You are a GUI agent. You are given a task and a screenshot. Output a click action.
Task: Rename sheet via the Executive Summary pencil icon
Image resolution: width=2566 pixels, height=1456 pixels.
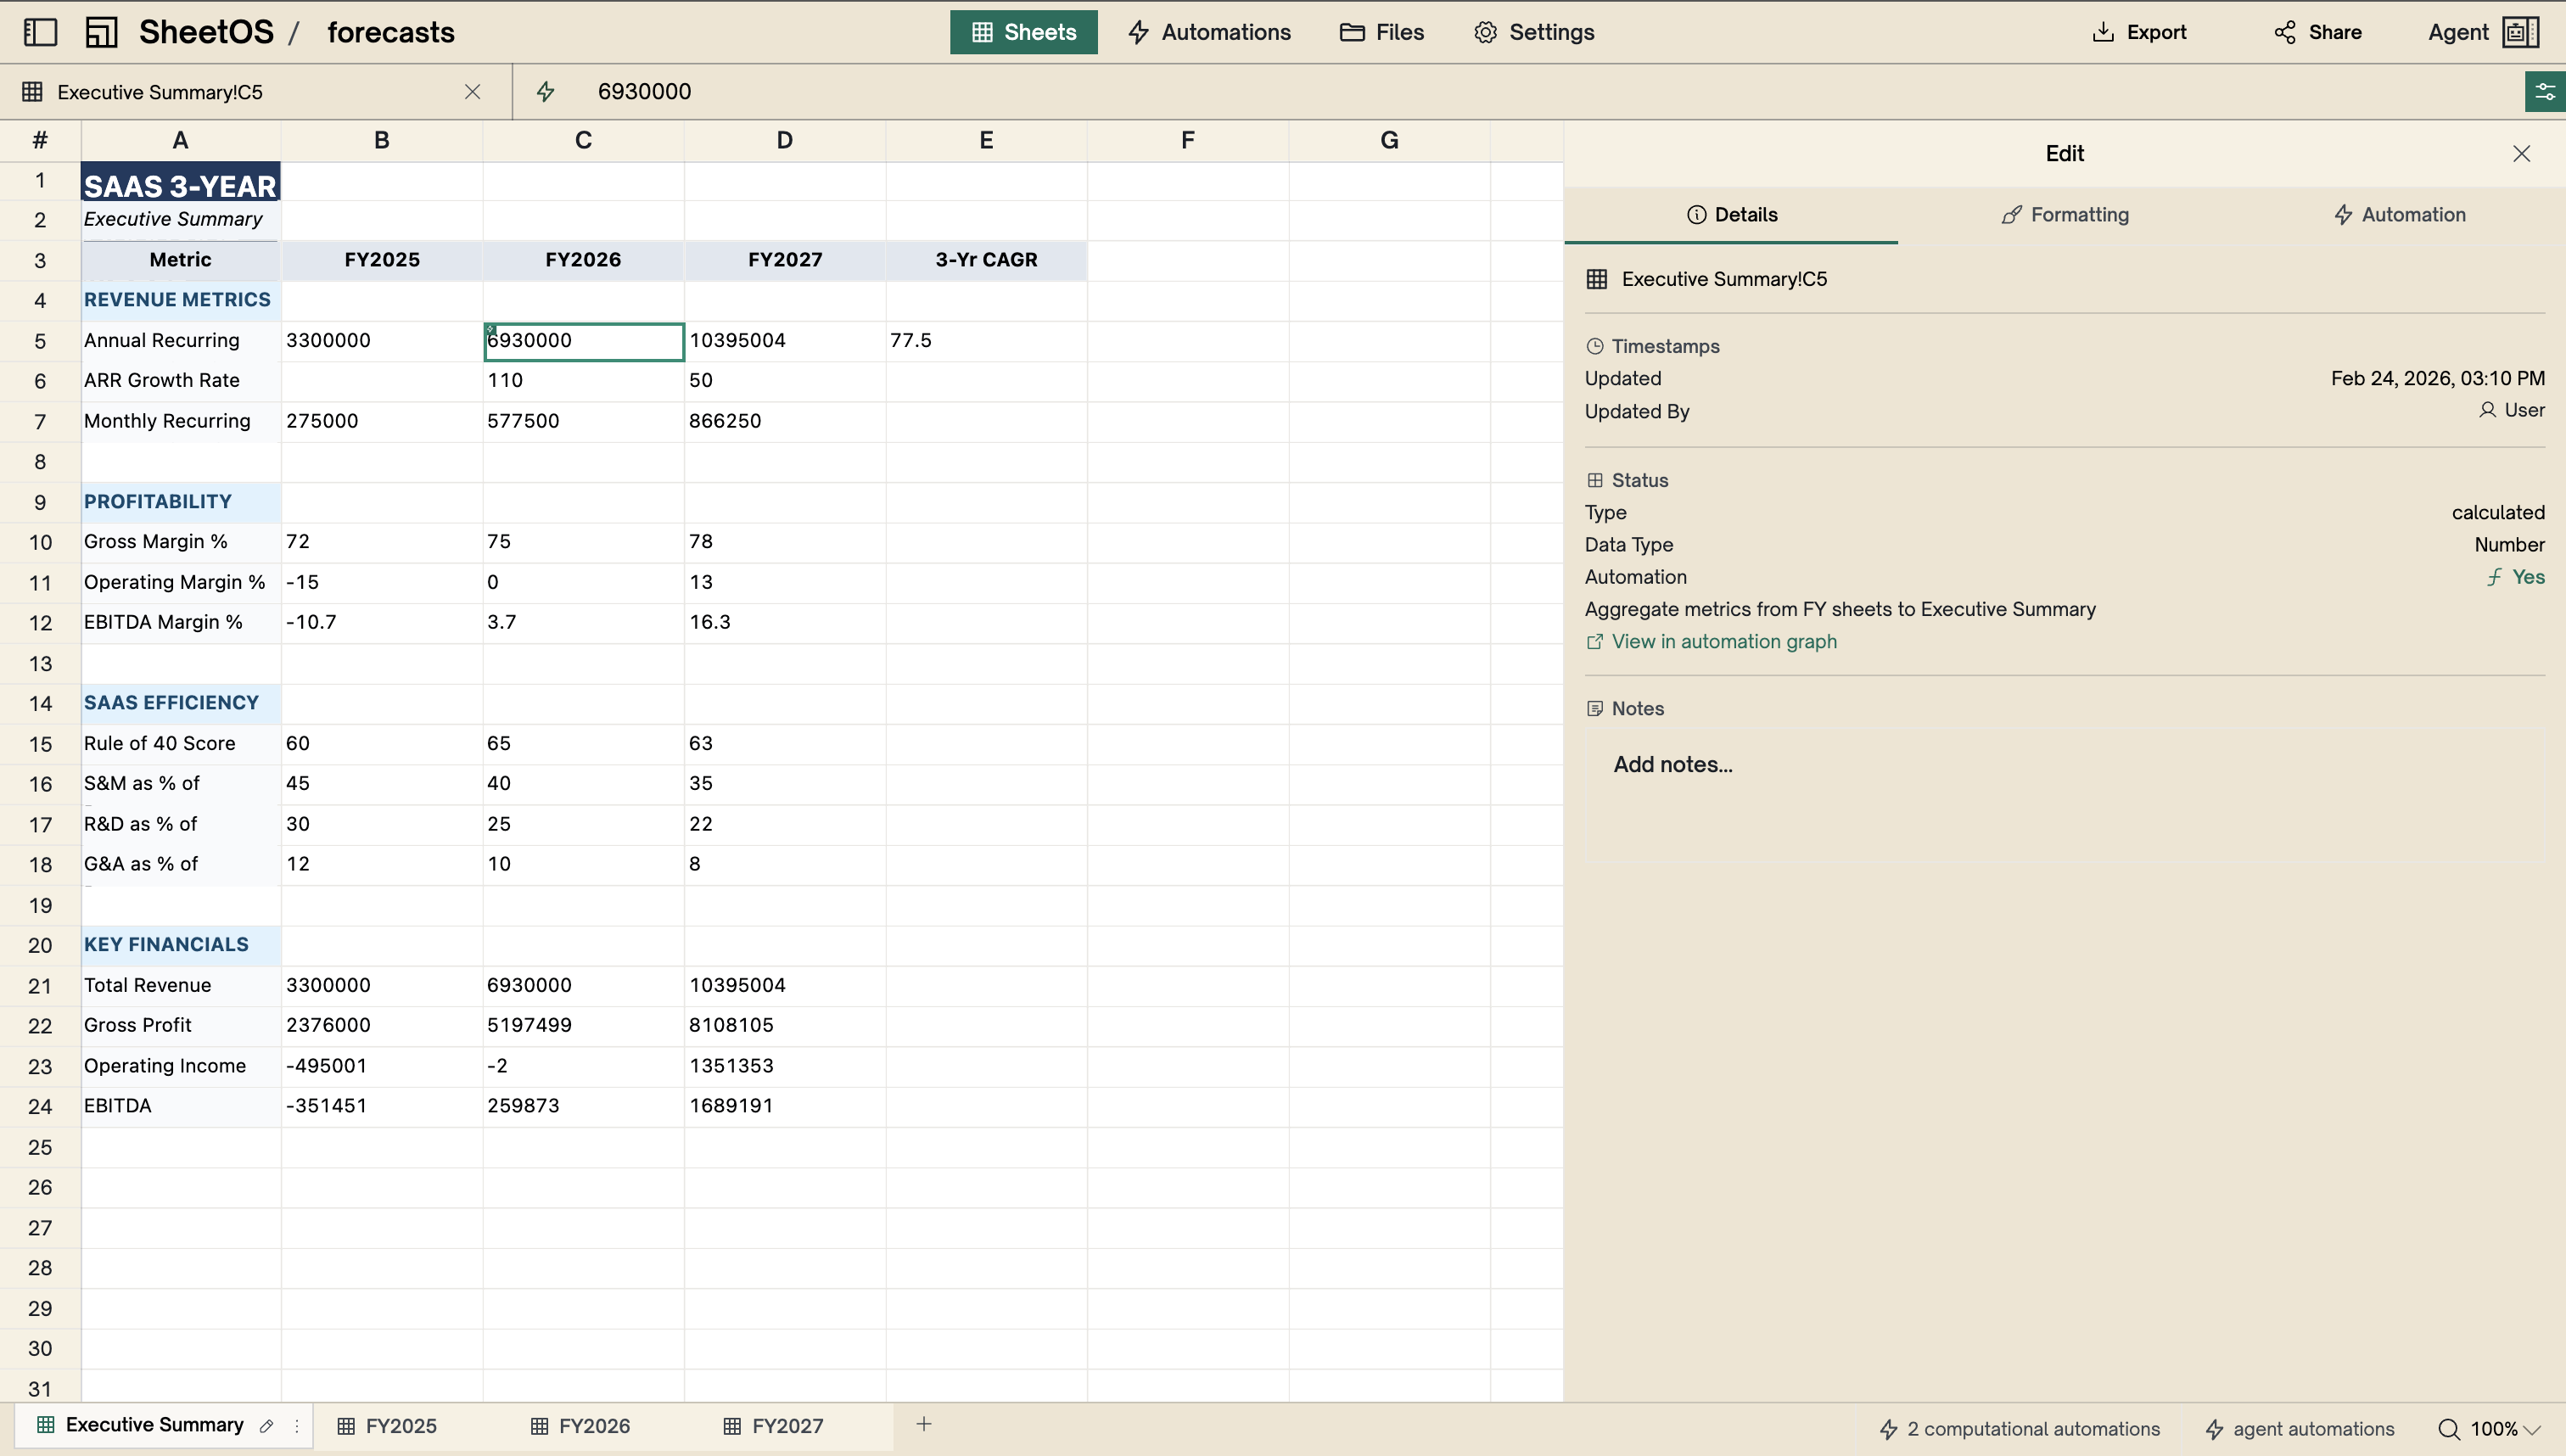tap(268, 1425)
